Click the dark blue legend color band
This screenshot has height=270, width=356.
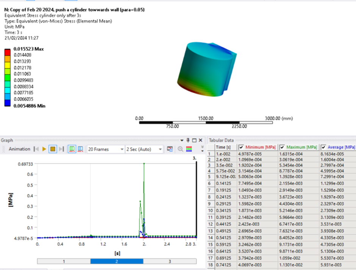click(8, 103)
